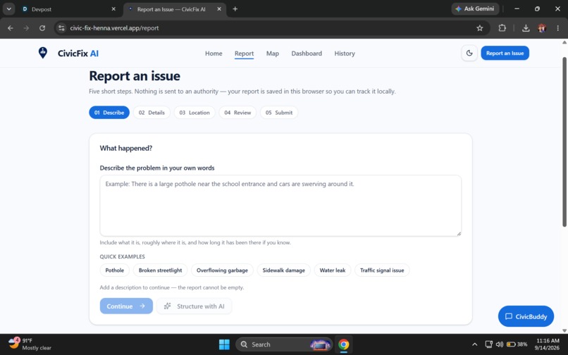Click the Structure with AI button
The image size is (568, 355).
pos(195,306)
